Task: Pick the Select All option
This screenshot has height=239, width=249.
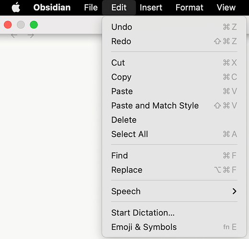Action: (174, 134)
